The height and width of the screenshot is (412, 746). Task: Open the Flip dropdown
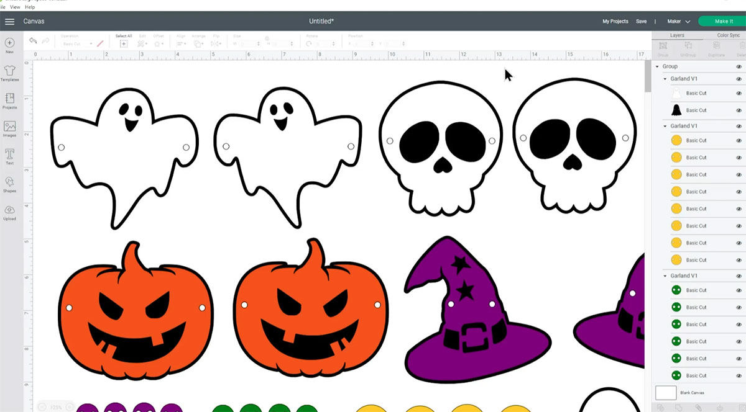(x=216, y=44)
